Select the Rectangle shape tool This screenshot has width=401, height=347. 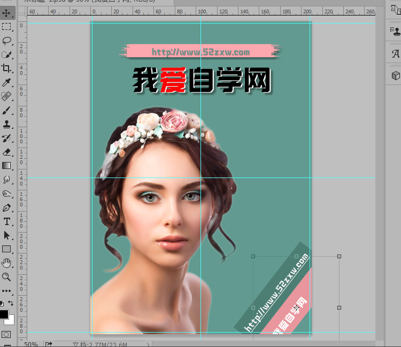coord(6,249)
